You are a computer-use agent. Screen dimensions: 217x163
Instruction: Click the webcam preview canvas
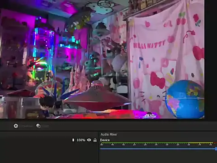[102, 59]
